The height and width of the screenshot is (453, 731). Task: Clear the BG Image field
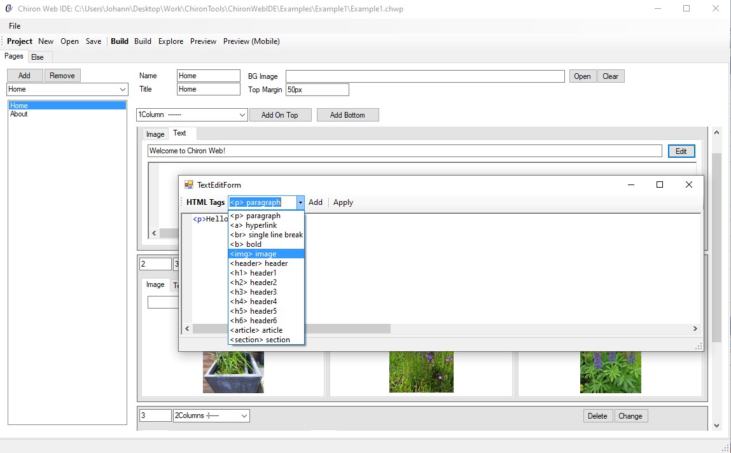(610, 76)
